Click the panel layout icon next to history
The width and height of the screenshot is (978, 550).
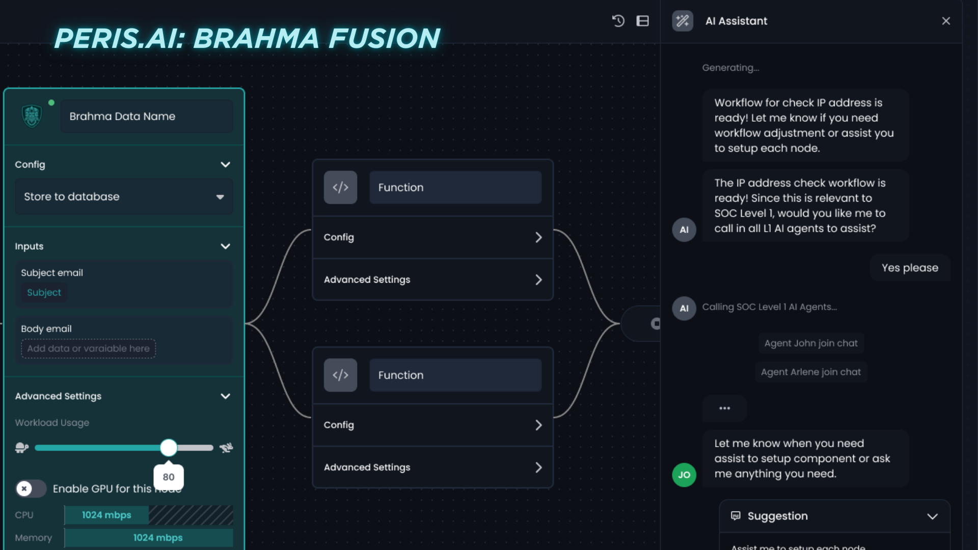coord(643,21)
